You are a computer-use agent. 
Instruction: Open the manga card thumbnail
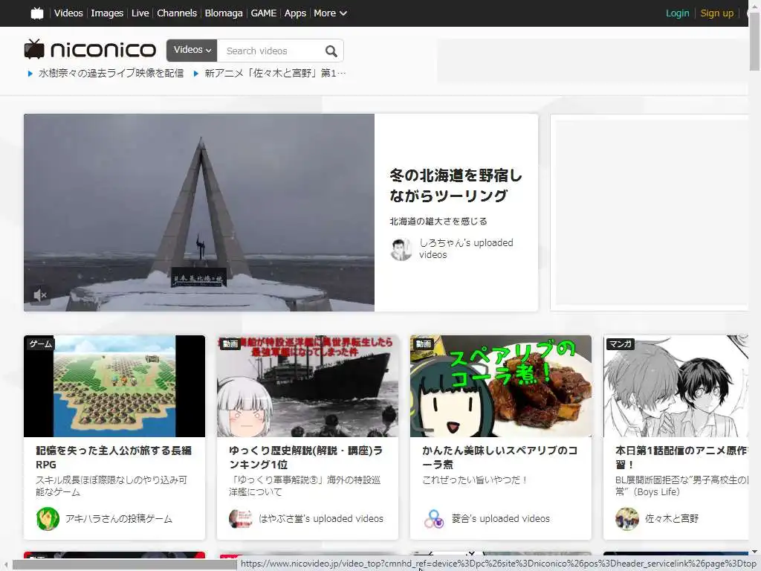pyautogui.click(x=676, y=386)
